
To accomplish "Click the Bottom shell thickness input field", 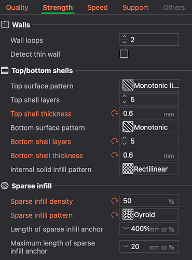I will 149,155.
